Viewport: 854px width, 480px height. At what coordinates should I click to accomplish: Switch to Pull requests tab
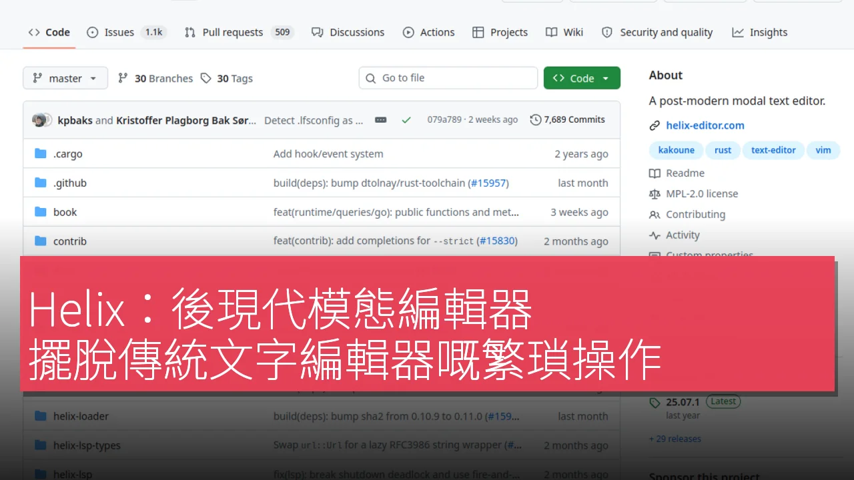[x=239, y=32]
